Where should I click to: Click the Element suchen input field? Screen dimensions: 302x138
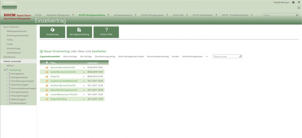[x=226, y=56]
